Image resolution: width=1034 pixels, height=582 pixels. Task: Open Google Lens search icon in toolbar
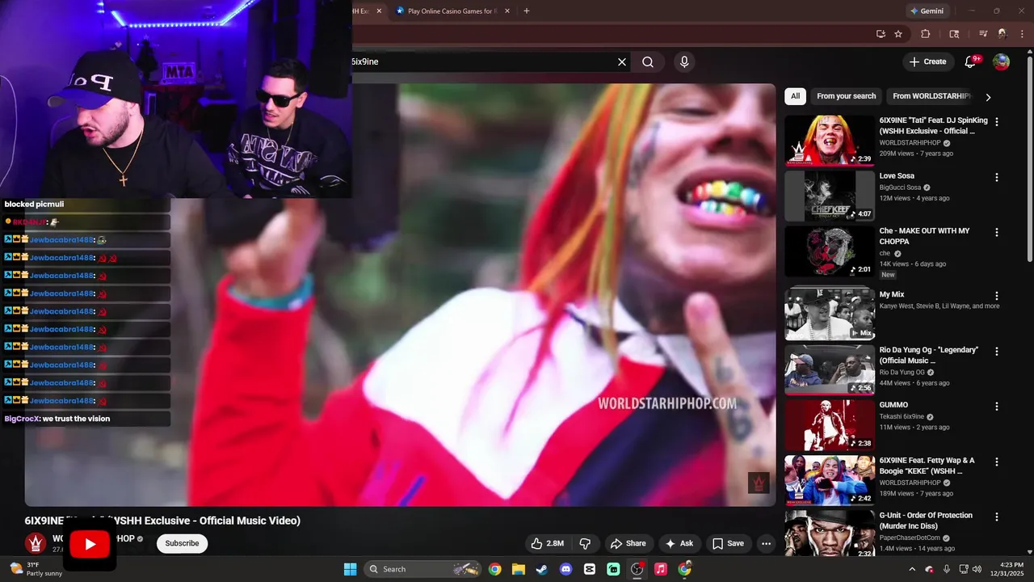click(954, 34)
